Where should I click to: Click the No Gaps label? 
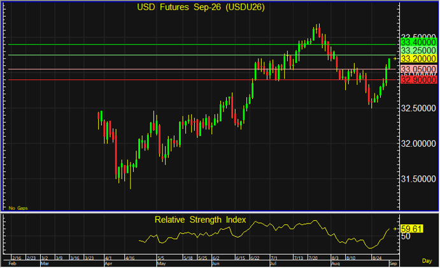[18, 208]
